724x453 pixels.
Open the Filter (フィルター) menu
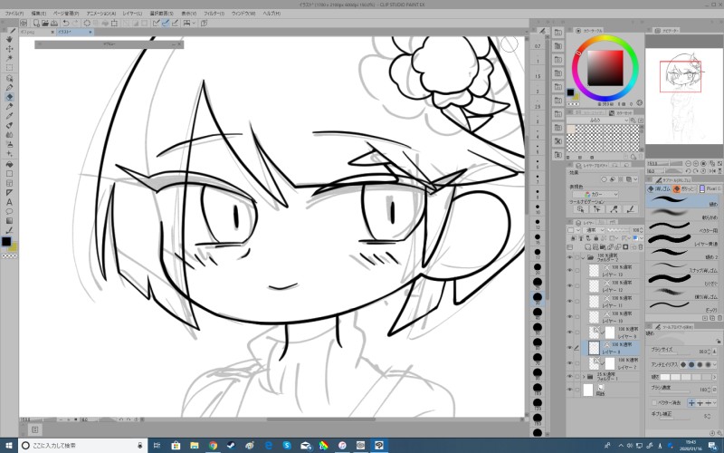coord(214,14)
